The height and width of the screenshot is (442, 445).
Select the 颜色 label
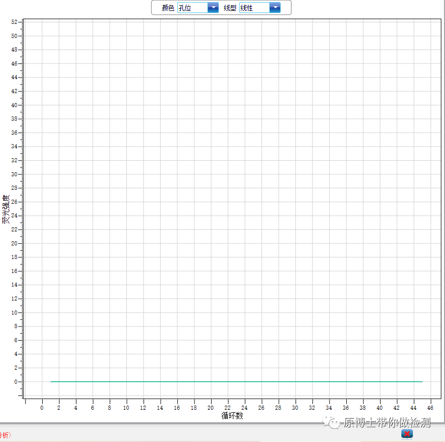168,8
